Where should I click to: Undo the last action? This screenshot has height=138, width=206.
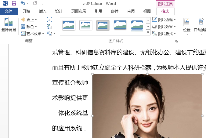point(23,3)
